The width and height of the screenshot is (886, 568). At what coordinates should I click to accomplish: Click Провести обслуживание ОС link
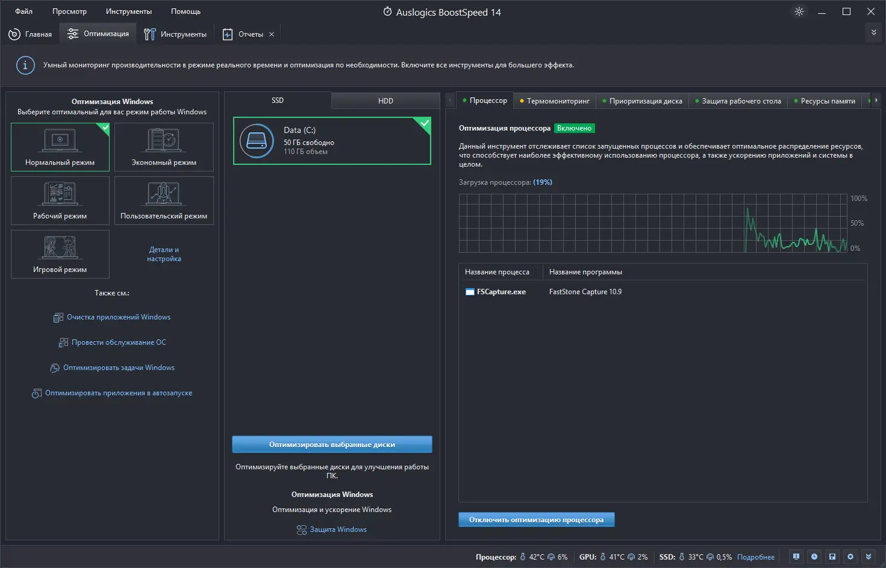click(112, 342)
